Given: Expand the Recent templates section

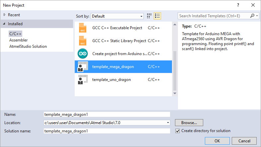Looking at the screenshot, I should click(x=4, y=15).
